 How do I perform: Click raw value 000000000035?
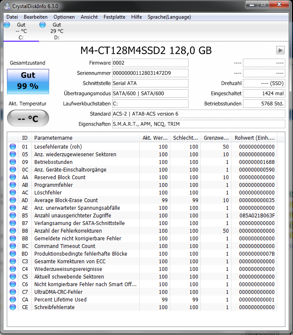click(257, 200)
